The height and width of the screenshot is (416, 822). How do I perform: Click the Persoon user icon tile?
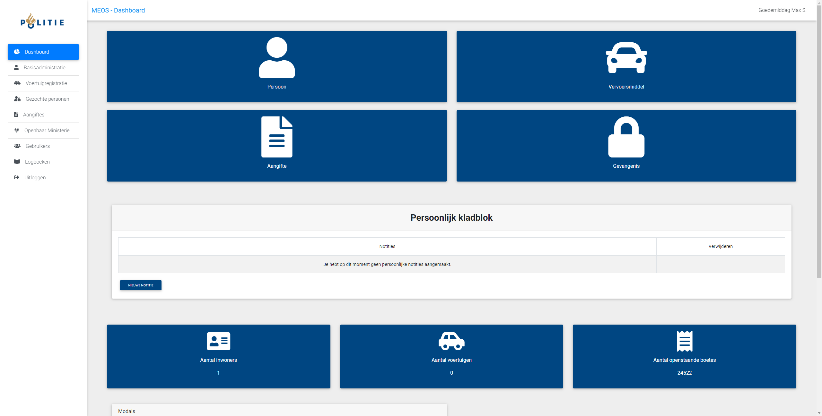coord(276,58)
